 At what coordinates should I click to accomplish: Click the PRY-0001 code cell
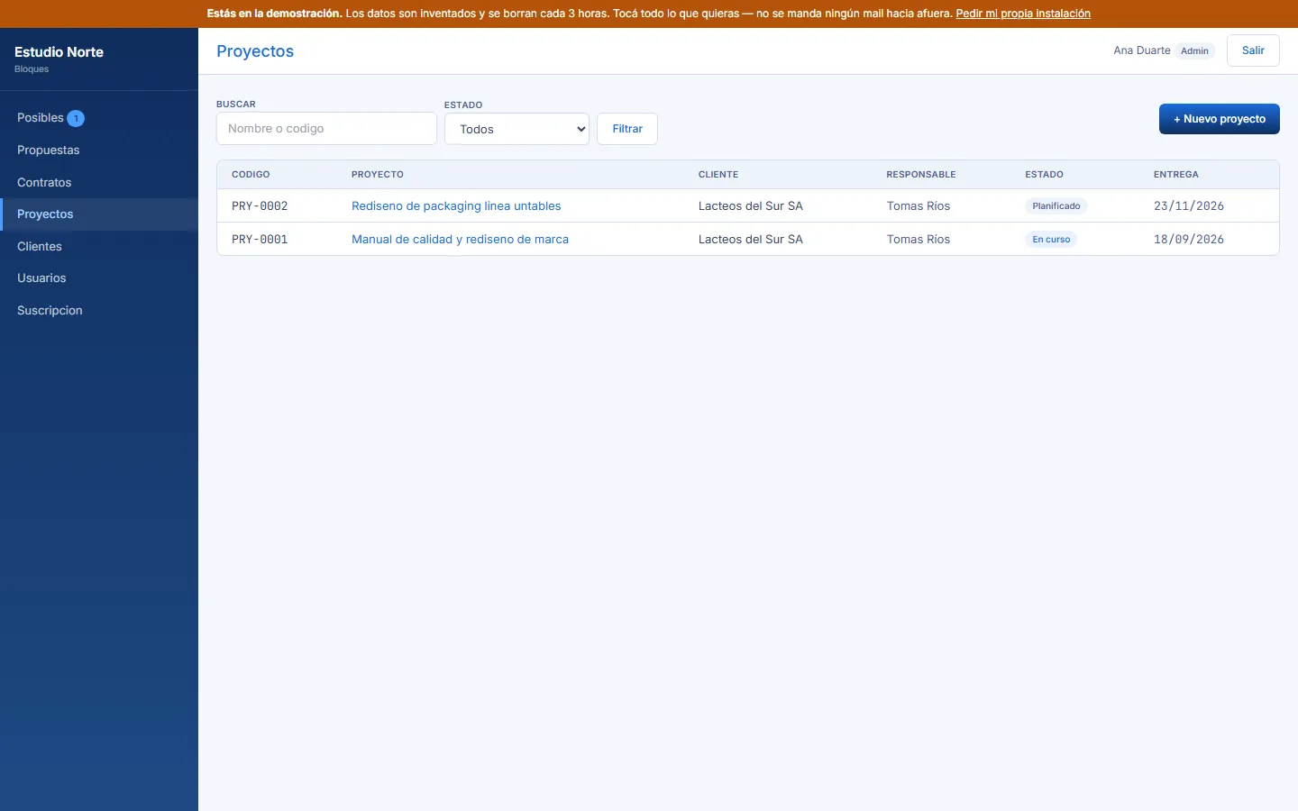coord(260,240)
